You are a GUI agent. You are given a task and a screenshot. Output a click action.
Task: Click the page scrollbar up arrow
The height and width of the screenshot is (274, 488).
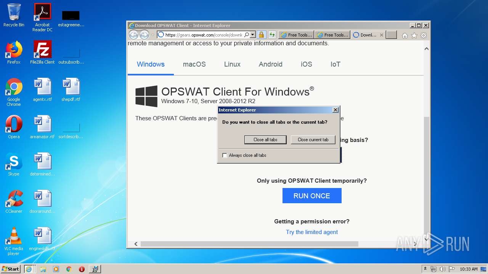[426, 49]
